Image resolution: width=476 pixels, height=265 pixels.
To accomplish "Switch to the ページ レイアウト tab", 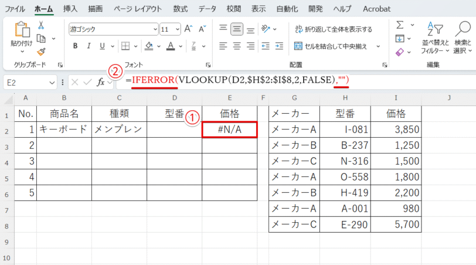I will point(138,9).
